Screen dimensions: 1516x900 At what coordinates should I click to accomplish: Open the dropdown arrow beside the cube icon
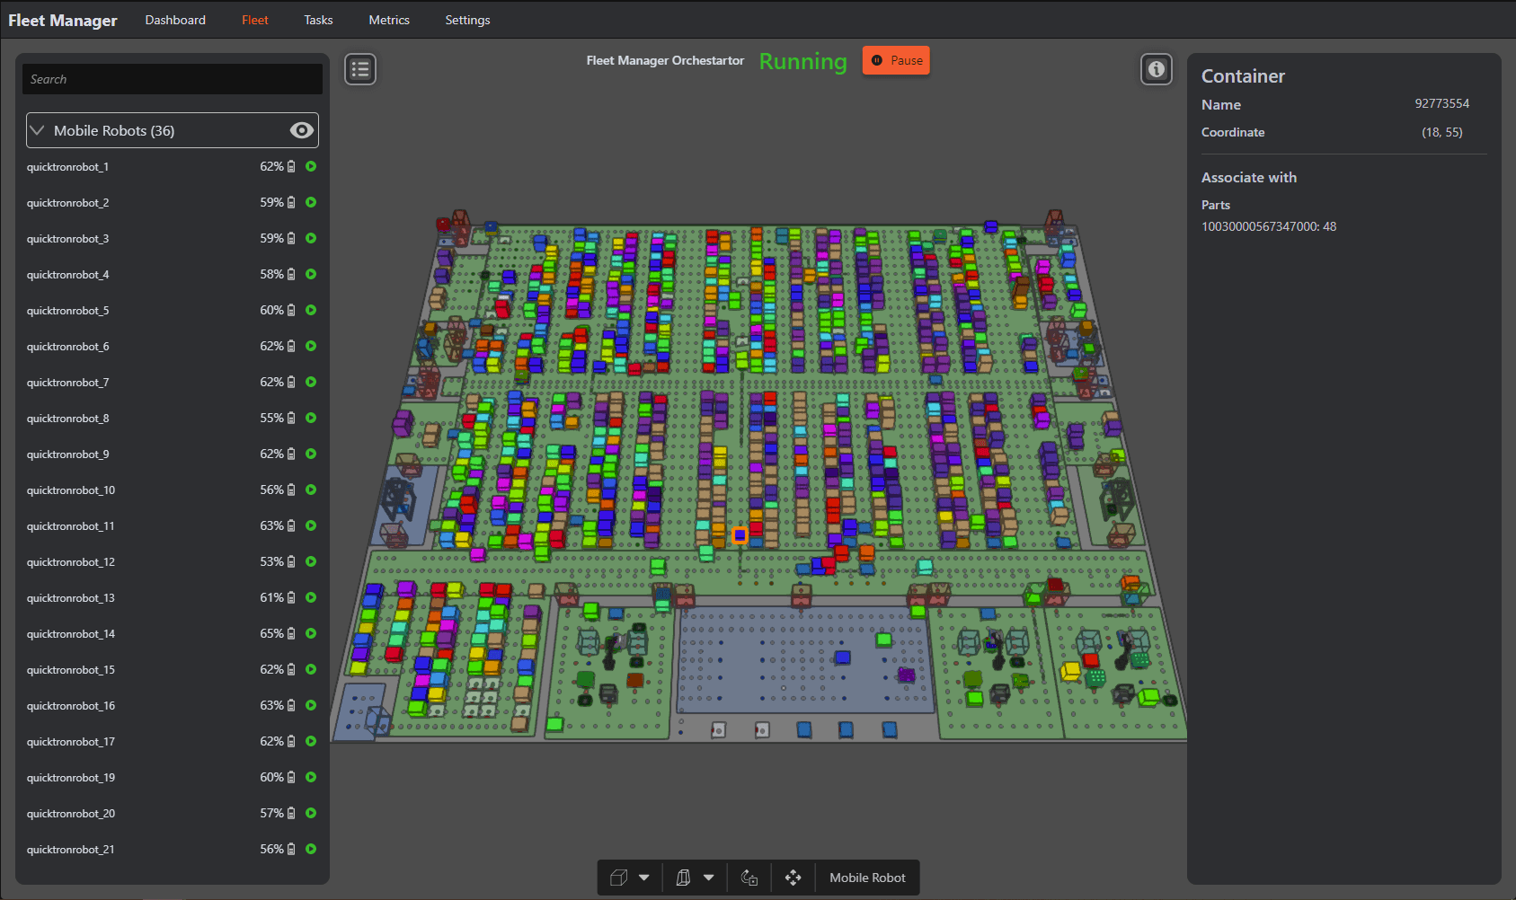[643, 878]
